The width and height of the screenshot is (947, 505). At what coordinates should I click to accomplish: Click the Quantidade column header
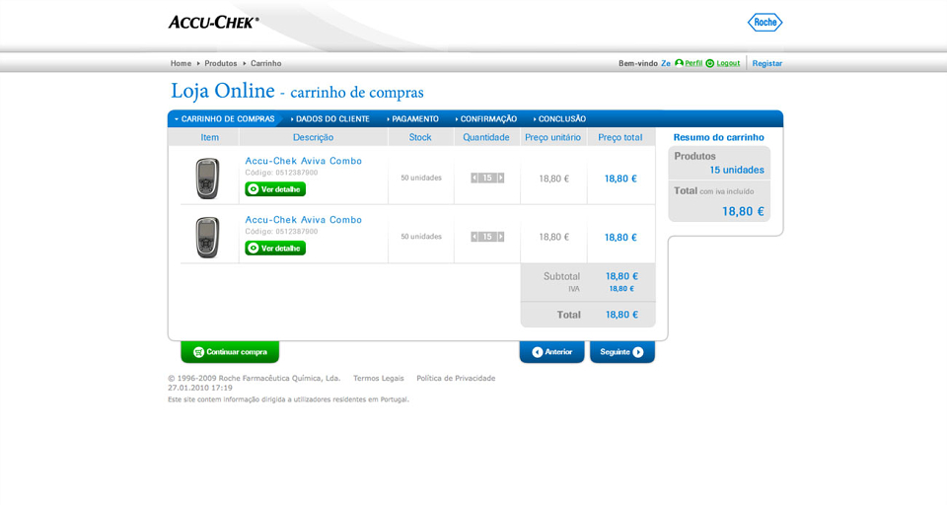(x=486, y=137)
